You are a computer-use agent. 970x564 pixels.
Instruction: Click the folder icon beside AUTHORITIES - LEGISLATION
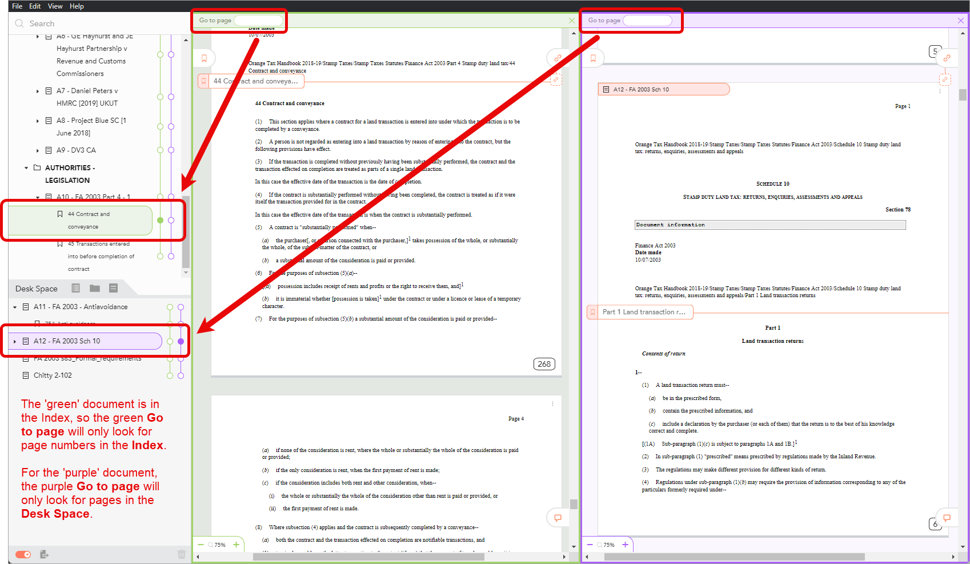point(37,167)
